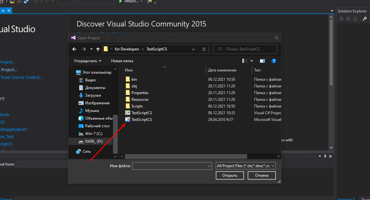
Task: Open the view options dropdown
Action: (252, 61)
